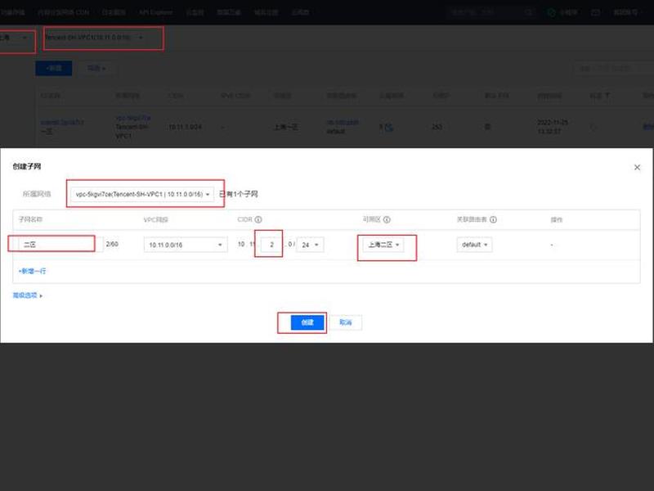Open the default route table dropdown
Screen dimensions: 654x491
click(474, 245)
